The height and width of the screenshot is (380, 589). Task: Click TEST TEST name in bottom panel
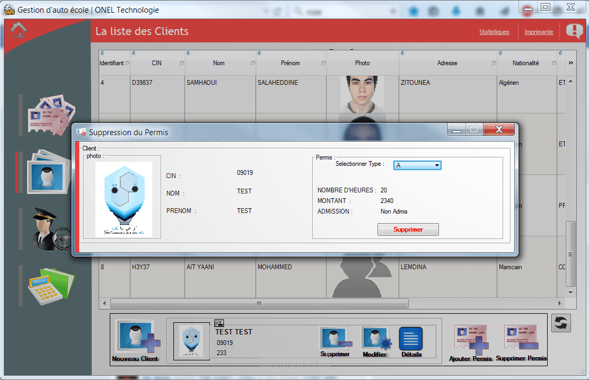tap(234, 332)
